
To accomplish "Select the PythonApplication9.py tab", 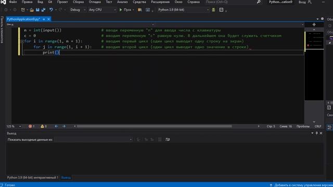I will coord(23,19).
